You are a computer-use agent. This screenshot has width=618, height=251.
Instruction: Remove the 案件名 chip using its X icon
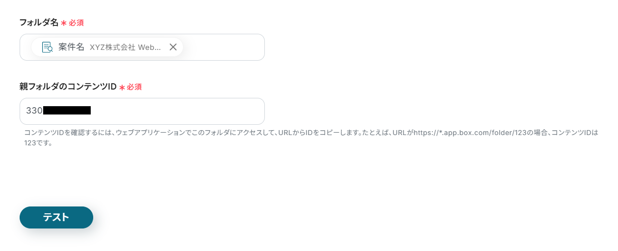click(173, 47)
